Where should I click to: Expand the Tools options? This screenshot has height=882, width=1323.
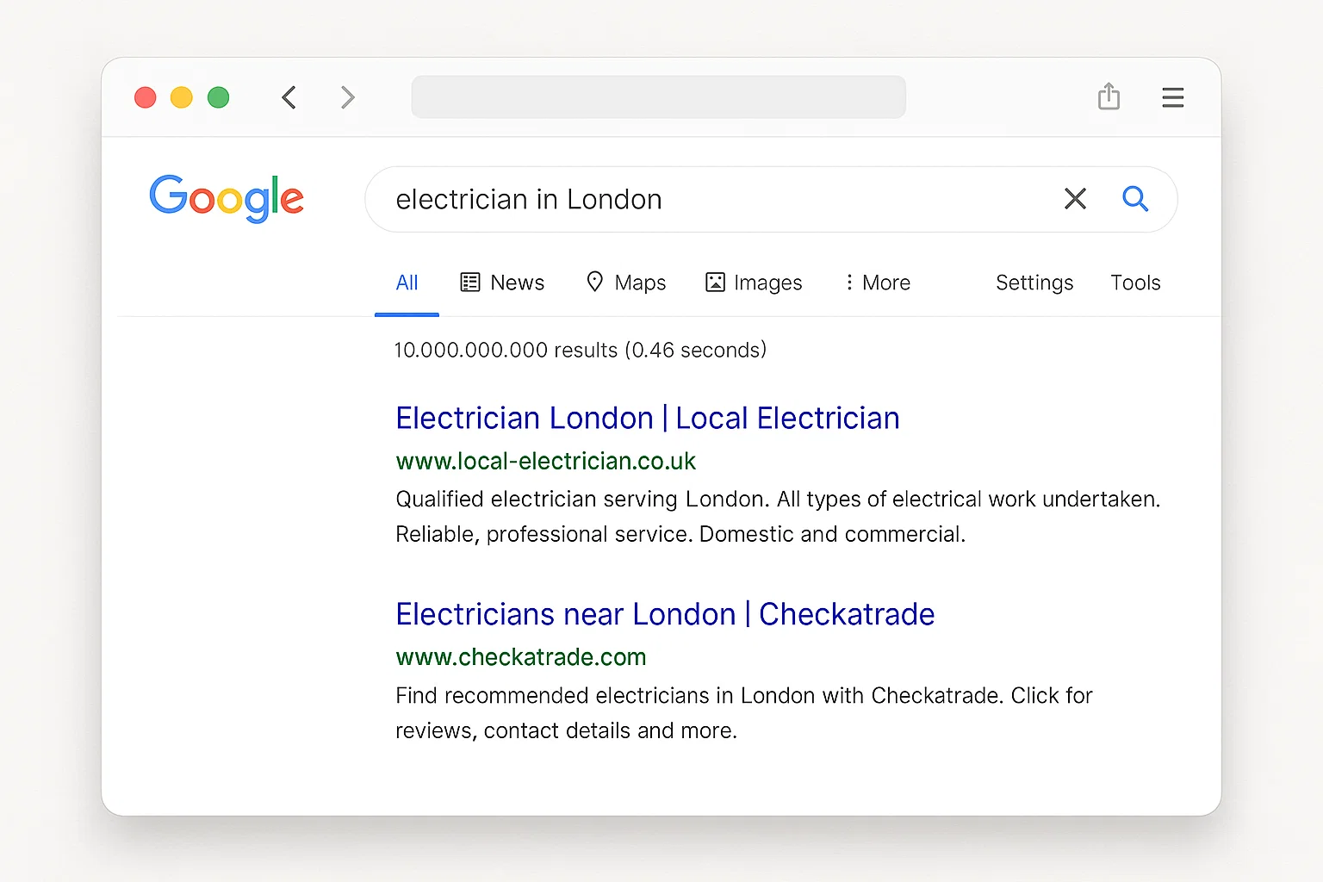click(1135, 282)
